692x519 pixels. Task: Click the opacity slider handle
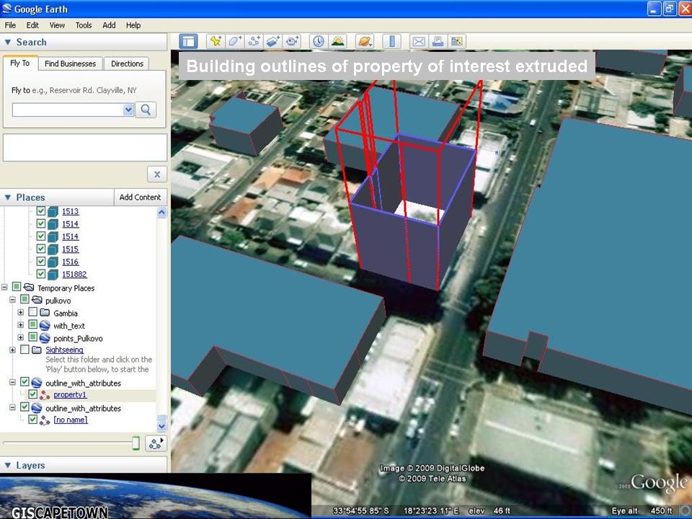pyautogui.click(x=136, y=443)
